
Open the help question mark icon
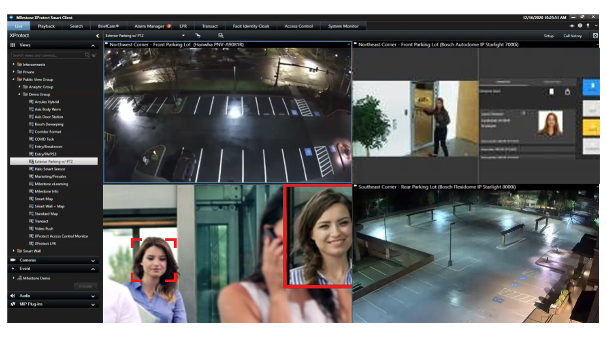coord(580,26)
